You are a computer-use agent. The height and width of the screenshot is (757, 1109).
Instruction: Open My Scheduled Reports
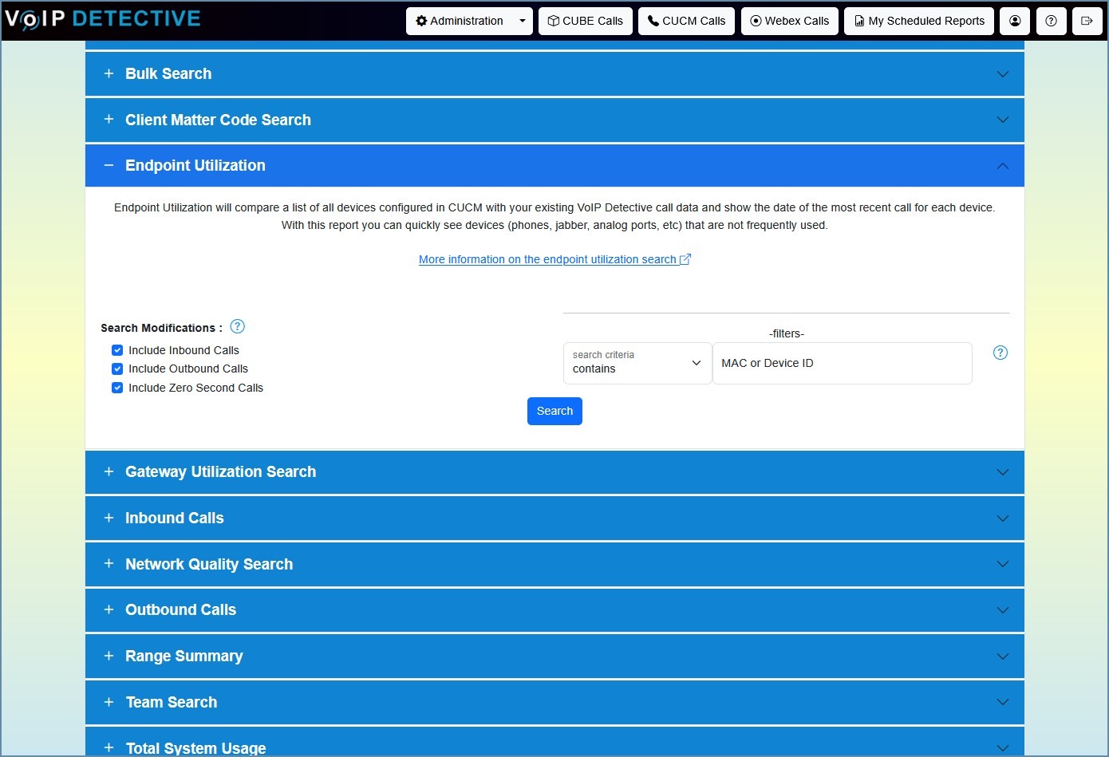point(919,22)
